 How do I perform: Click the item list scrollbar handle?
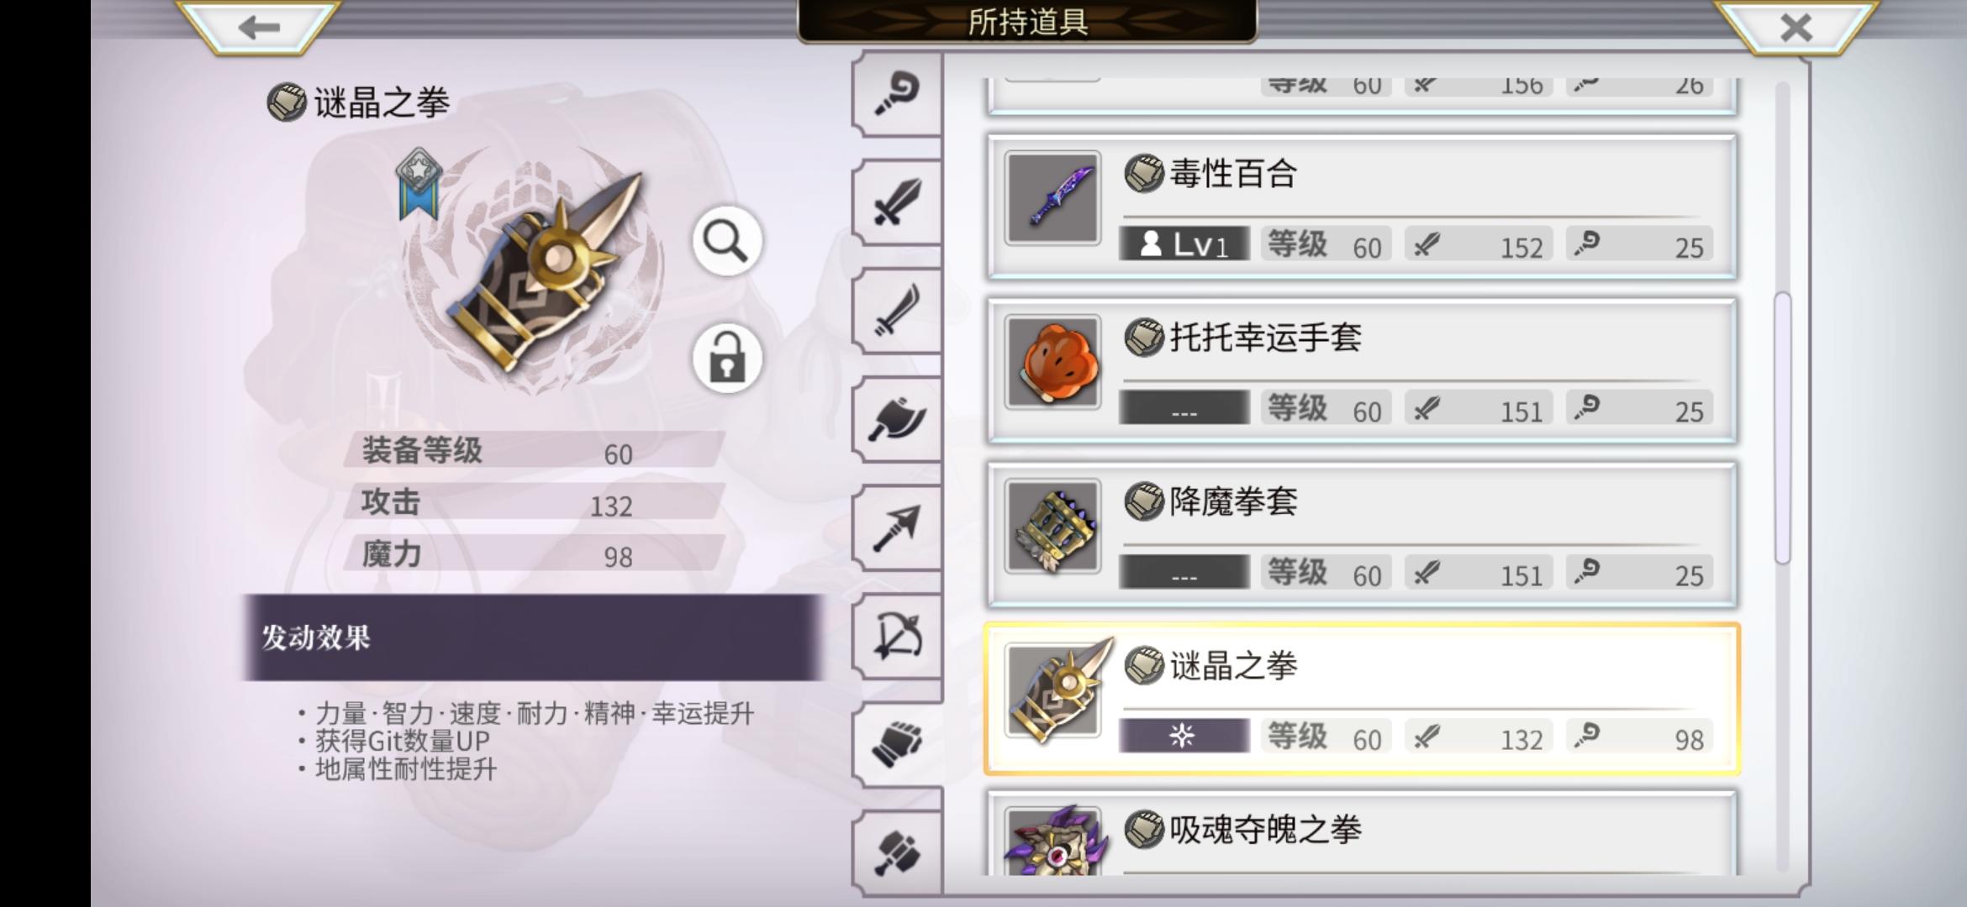pyautogui.click(x=1782, y=428)
